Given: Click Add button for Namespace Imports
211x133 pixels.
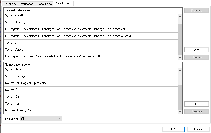Looking at the screenshot, I should pos(197,104).
